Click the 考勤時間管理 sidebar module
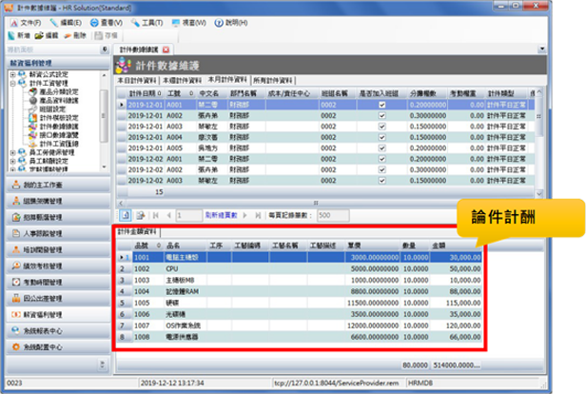 [x=55, y=283]
